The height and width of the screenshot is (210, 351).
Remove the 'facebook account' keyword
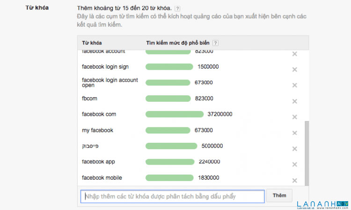pyautogui.click(x=295, y=54)
